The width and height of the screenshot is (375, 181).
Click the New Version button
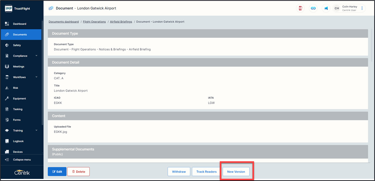click(236, 171)
